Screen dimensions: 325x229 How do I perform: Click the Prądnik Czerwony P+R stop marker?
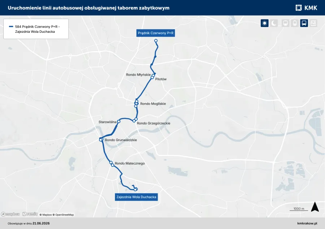pos(156,41)
